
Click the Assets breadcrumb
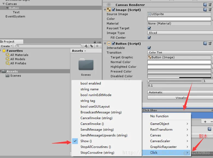click(77, 51)
